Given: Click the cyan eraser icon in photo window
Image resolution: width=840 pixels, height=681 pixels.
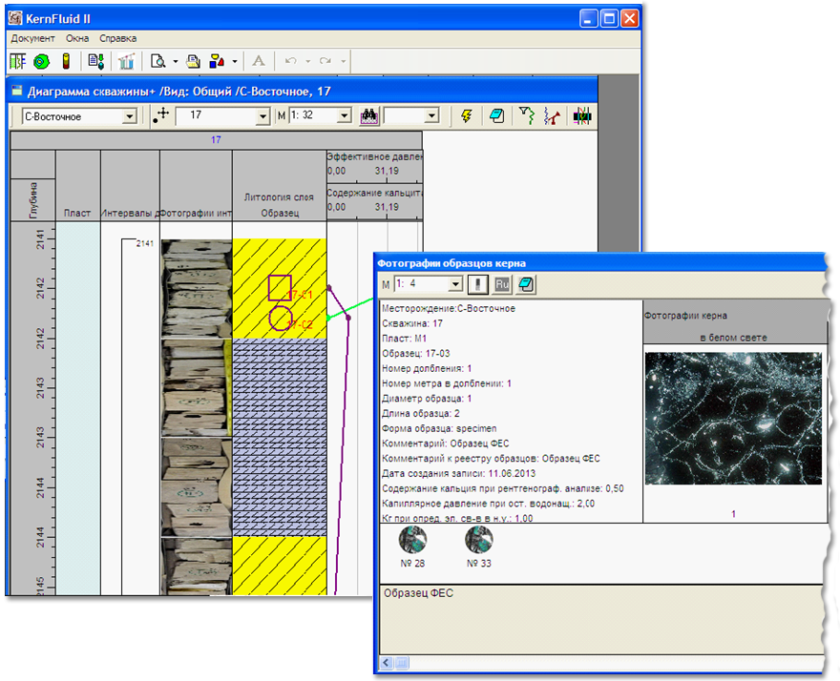Looking at the screenshot, I should 526,284.
